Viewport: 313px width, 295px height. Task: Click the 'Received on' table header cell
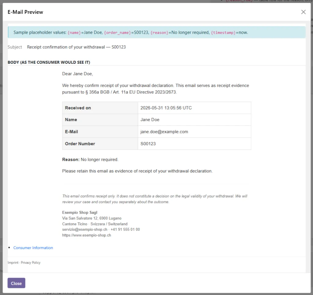(x=100, y=108)
